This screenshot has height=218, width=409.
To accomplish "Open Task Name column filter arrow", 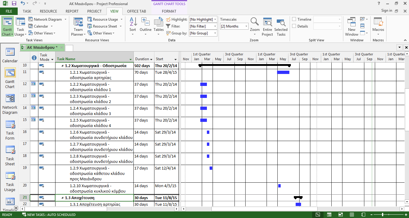I will click(130, 59).
